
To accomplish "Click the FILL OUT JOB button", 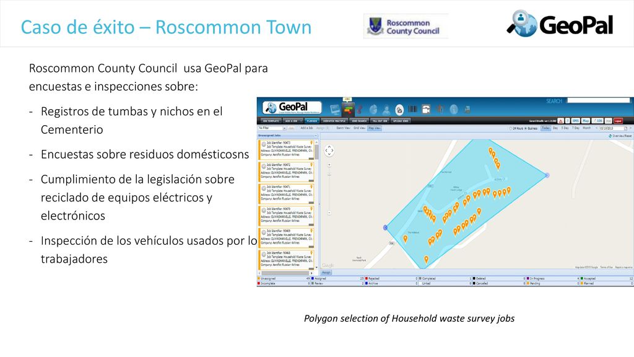I will click(380, 121).
